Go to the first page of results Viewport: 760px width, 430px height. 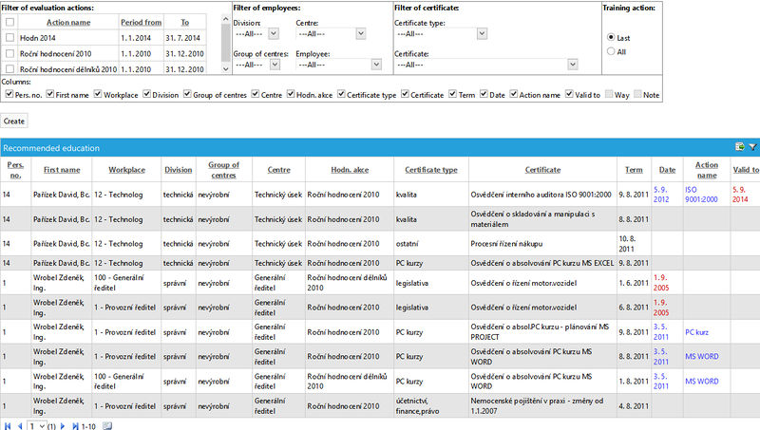click(x=8, y=426)
